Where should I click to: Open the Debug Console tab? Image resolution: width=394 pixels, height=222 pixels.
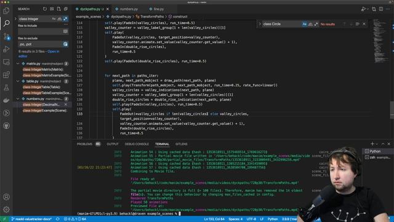click(x=137, y=144)
